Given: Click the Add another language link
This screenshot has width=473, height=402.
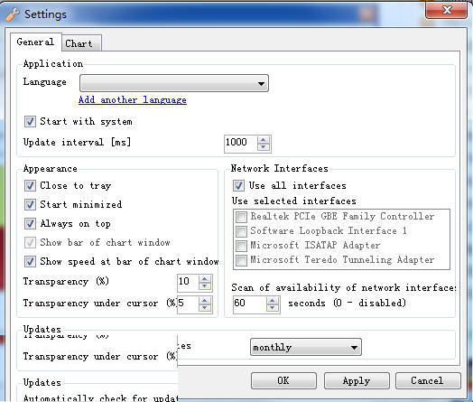Looking at the screenshot, I should point(133,99).
